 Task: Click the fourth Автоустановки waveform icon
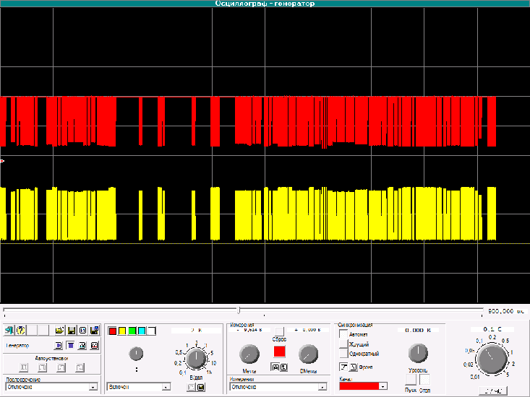tap(80, 367)
